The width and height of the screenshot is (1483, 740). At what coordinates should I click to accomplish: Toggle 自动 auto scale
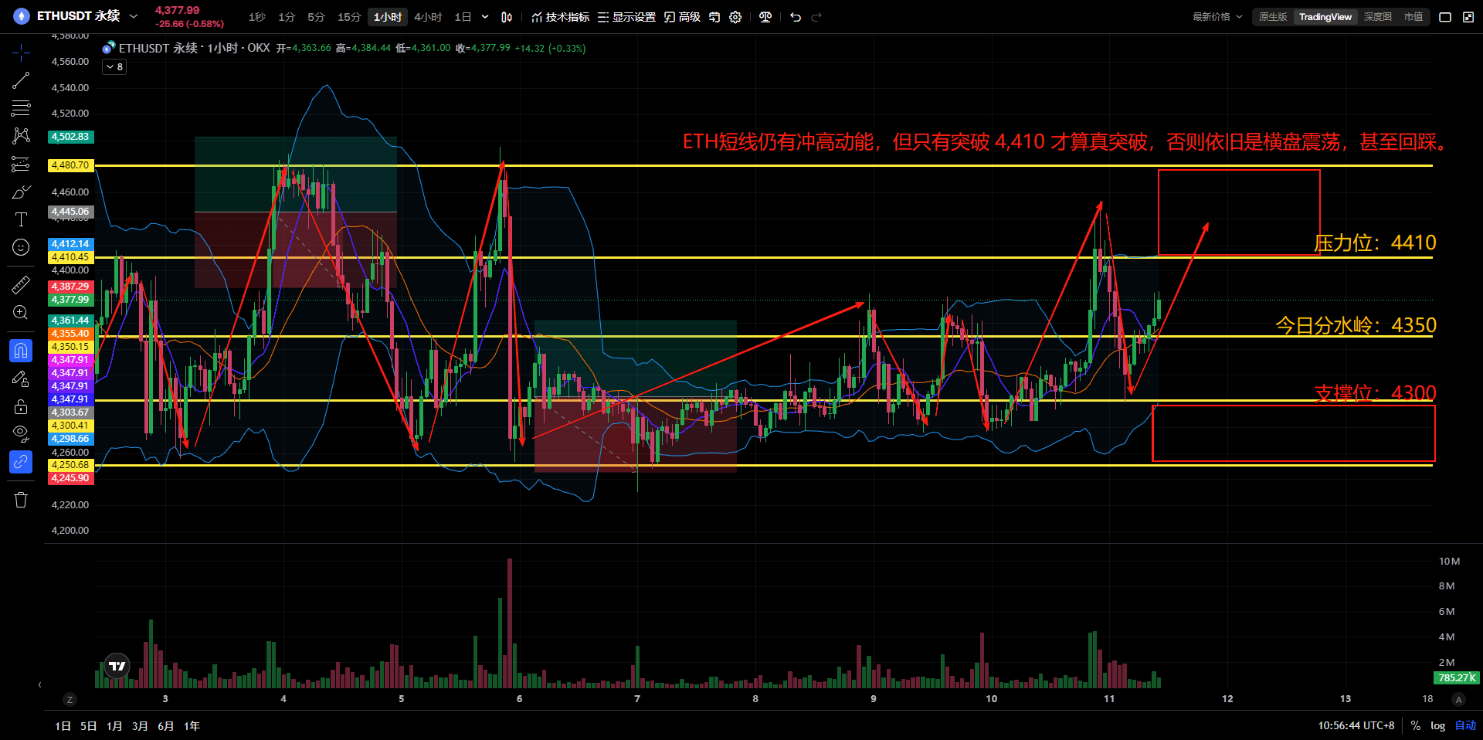pyautogui.click(x=1465, y=726)
